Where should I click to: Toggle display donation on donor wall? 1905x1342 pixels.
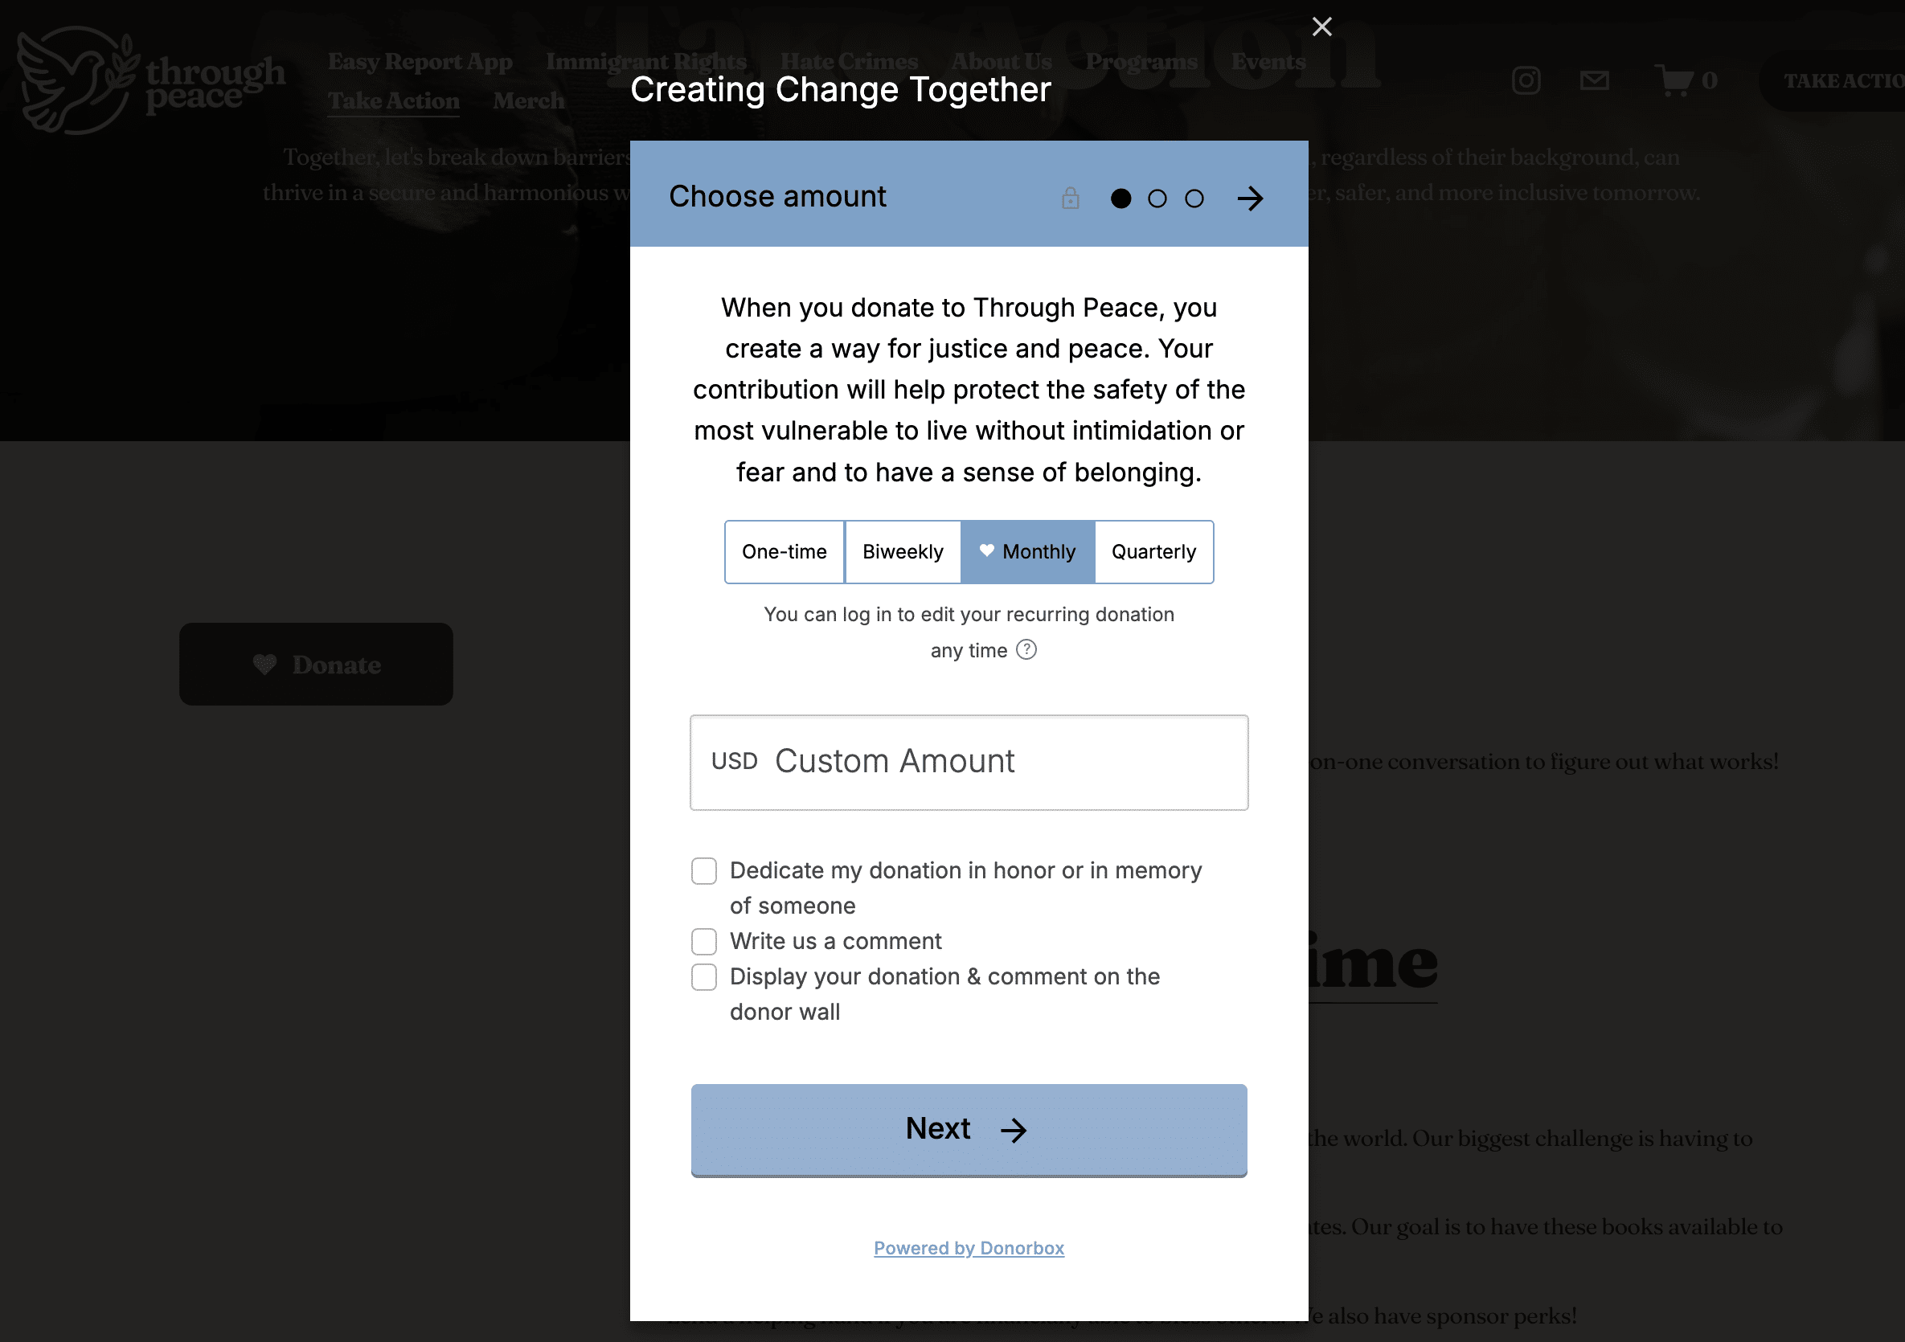pyautogui.click(x=703, y=977)
